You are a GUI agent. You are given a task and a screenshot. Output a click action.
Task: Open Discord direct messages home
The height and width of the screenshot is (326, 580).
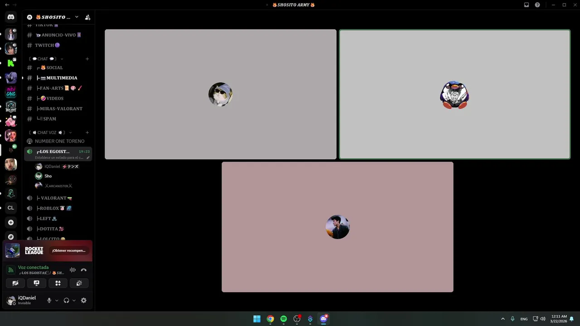(11, 17)
